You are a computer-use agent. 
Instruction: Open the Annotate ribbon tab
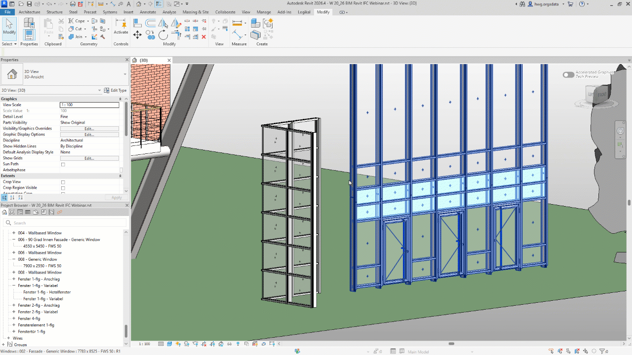point(148,12)
